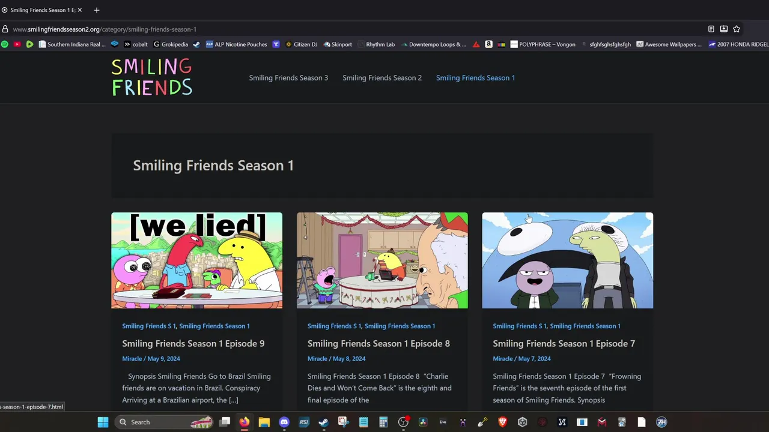769x432 pixels.
Task: Open the Grokipedia bookmark
Action: 171,44
